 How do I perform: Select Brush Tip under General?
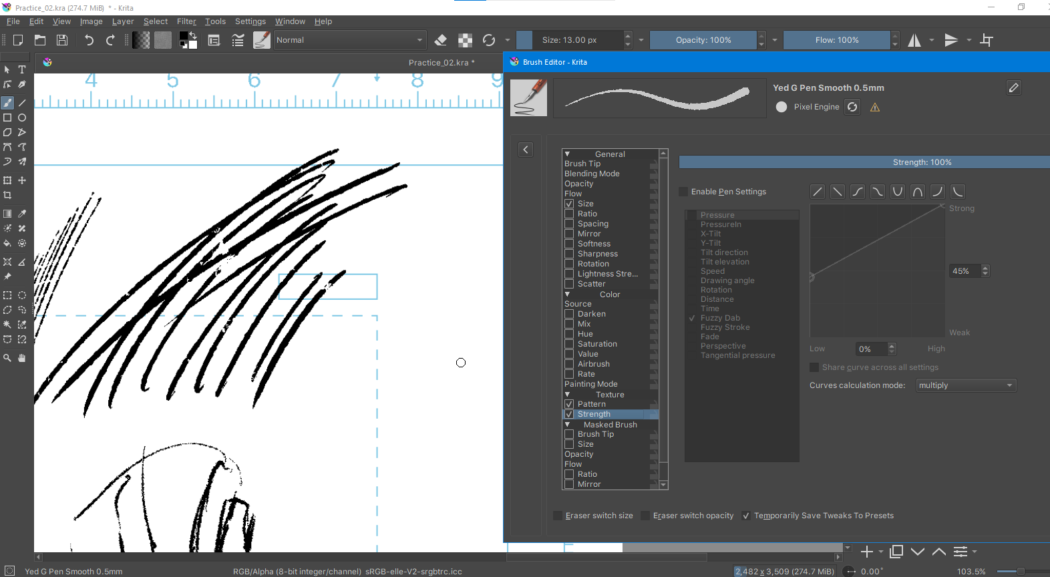582,164
